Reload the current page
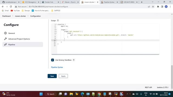 11,6
